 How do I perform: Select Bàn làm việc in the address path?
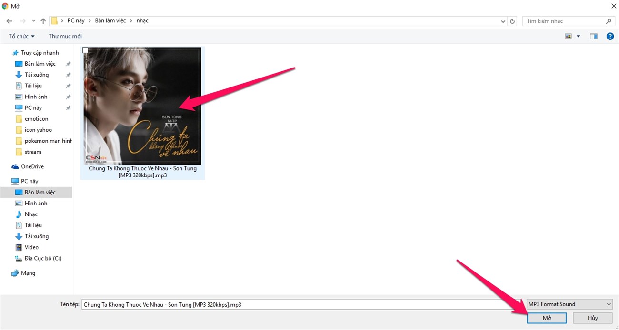pyautogui.click(x=111, y=21)
